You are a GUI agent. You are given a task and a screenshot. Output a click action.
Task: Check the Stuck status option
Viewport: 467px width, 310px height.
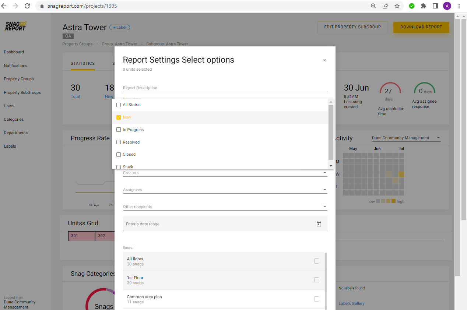(119, 167)
